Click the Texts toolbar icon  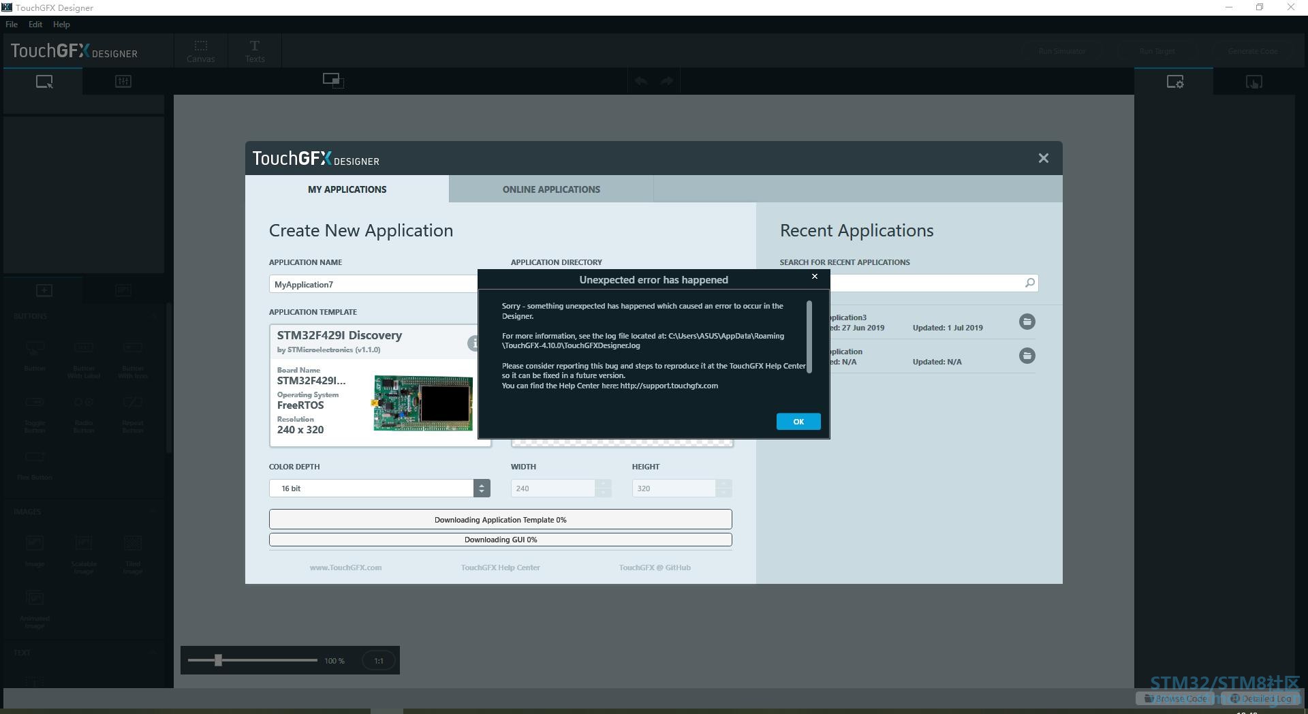tap(255, 50)
